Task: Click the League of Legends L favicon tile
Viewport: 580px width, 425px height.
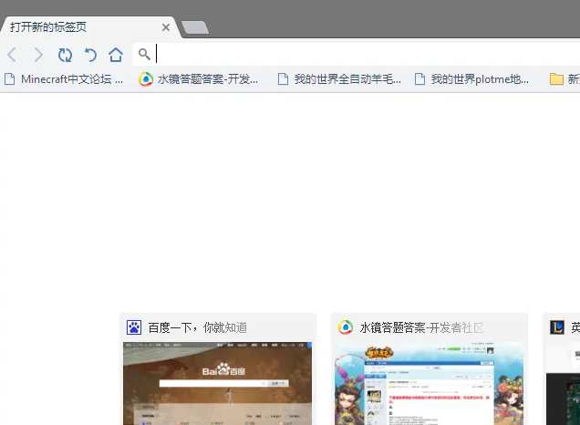Action: click(x=557, y=327)
